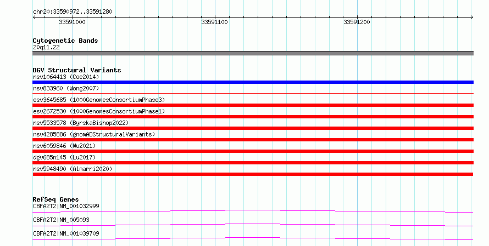The height and width of the screenshot is (246, 489).
Task: Click the right arrow of the ruler
Action: pos(471,18)
